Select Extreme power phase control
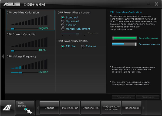 [63, 25]
